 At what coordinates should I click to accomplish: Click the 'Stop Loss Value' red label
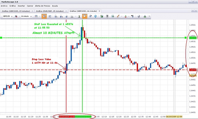click(x=42, y=59)
